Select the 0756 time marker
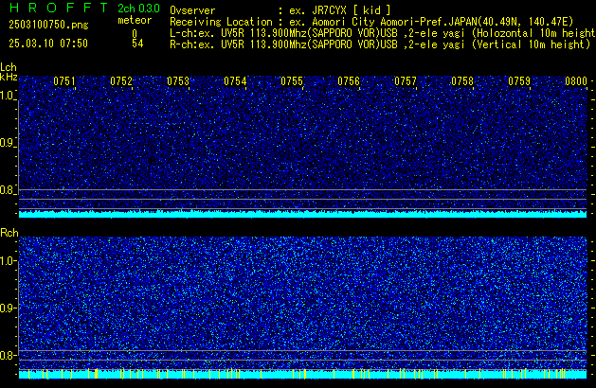 [x=349, y=81]
